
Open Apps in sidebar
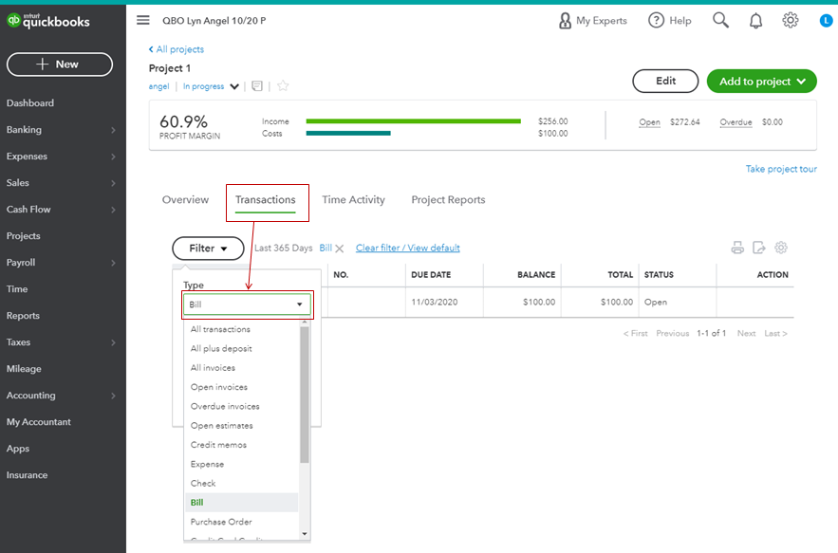18,449
